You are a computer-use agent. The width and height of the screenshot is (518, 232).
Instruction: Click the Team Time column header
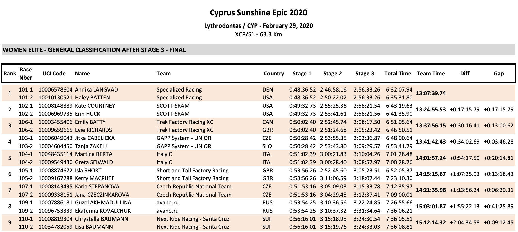tap(431, 74)
